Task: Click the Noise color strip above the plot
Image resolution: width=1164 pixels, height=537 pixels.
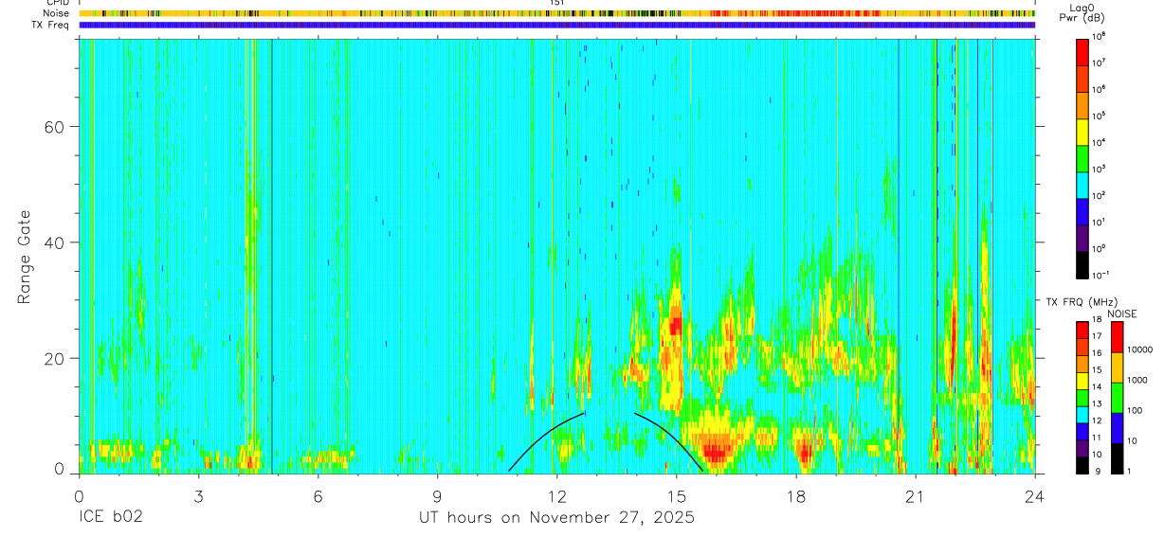Action: tap(557, 14)
